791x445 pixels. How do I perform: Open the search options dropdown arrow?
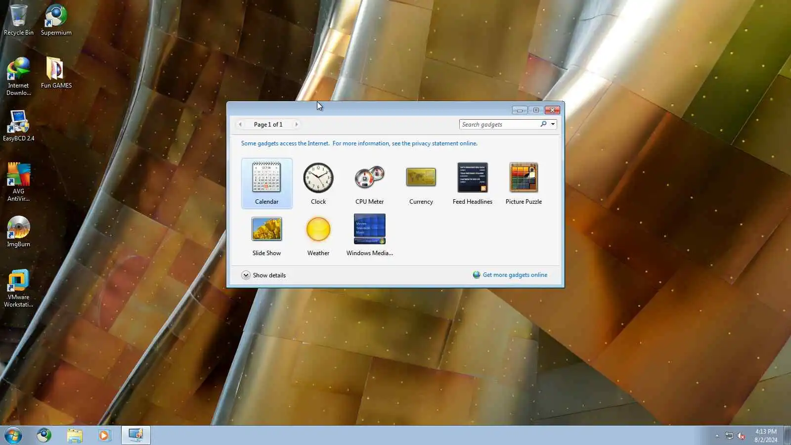point(553,125)
